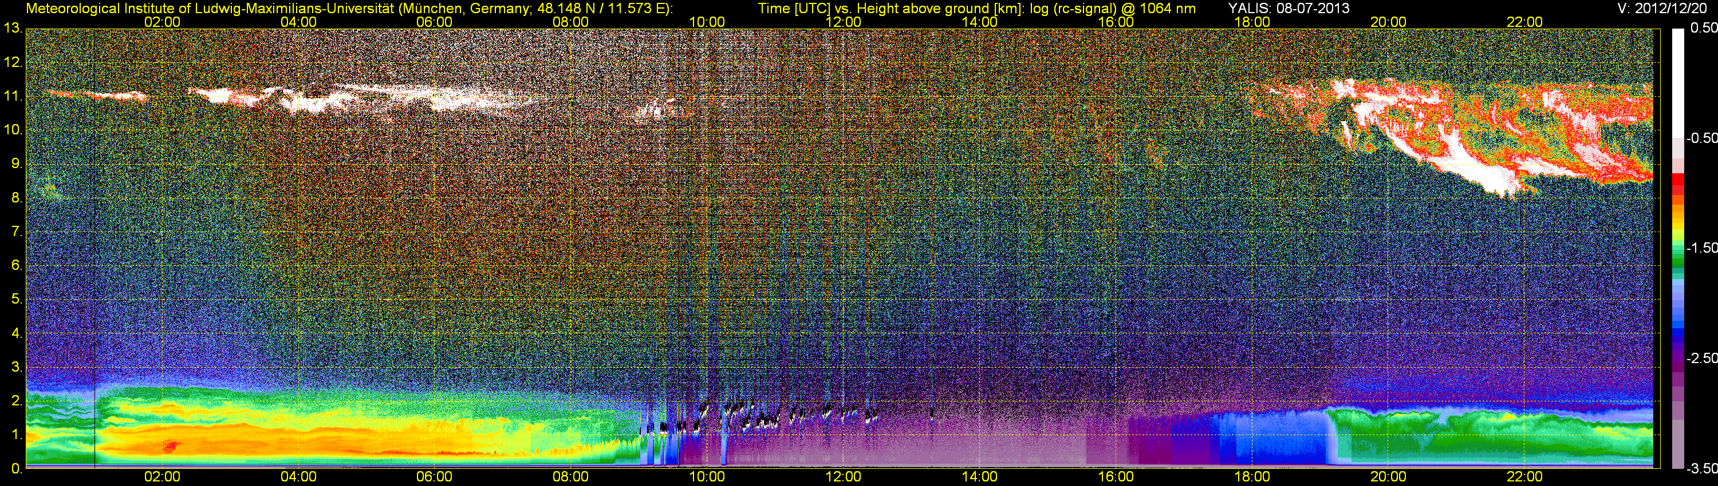Click the 16:00 label on the bottom time axis
Screen dimensions: 1718x486
(x=1116, y=477)
